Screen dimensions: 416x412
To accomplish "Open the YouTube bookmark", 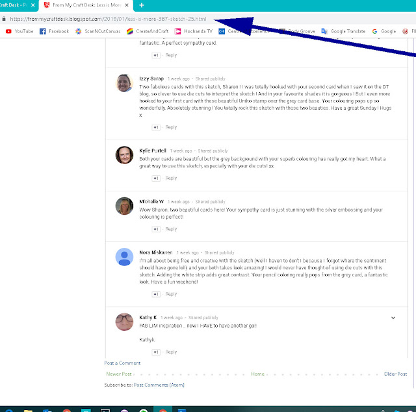I will [19, 31].
